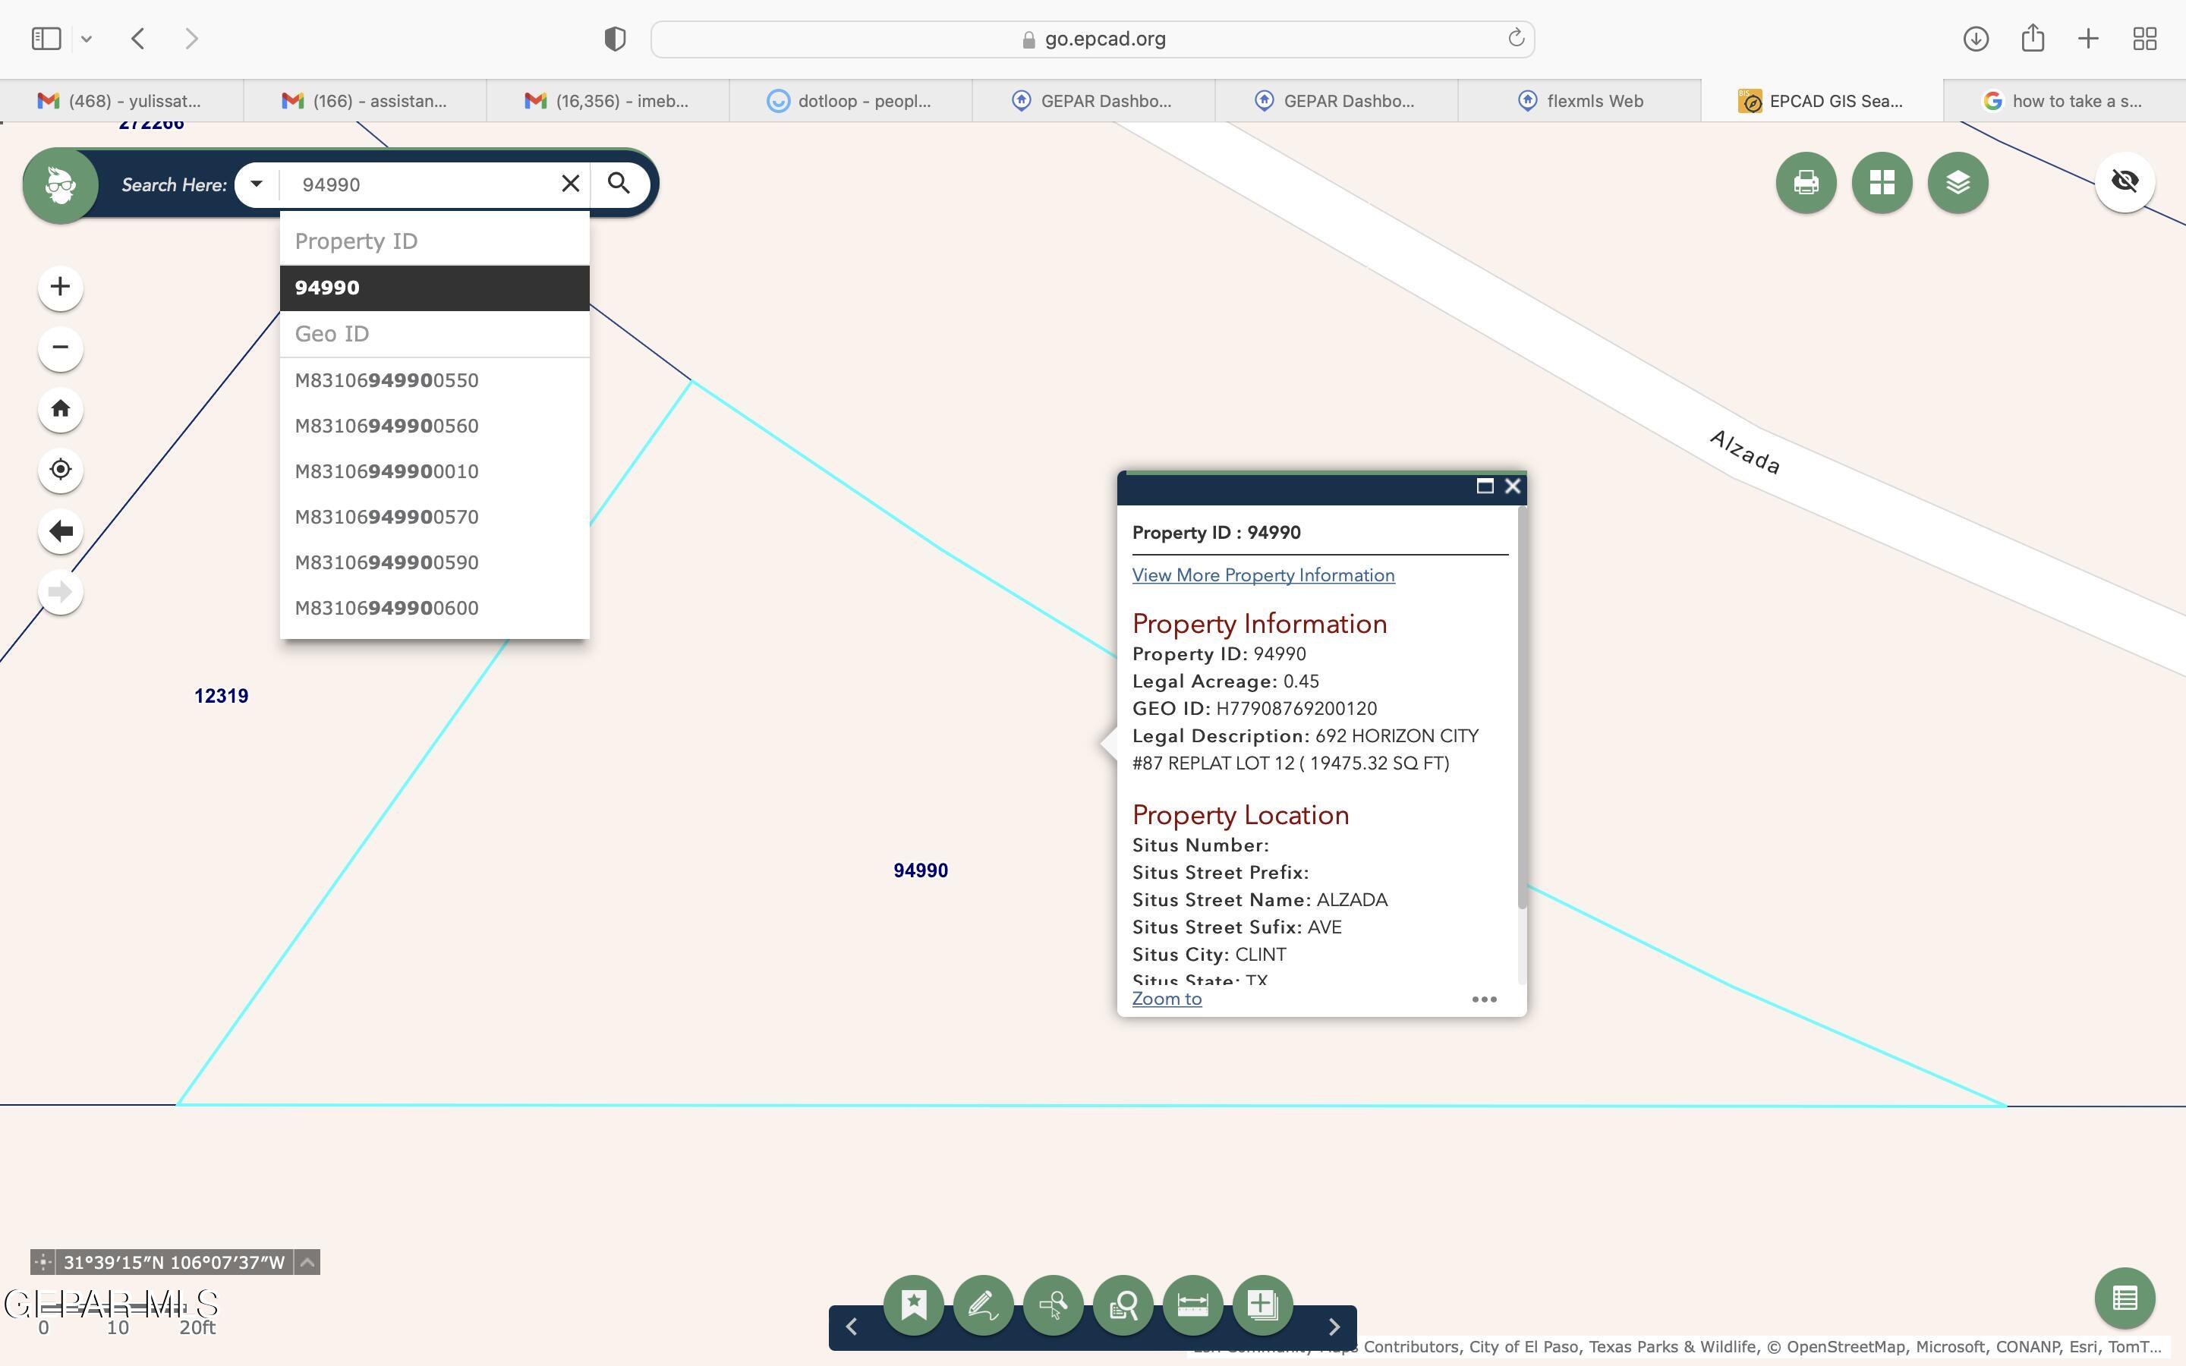Open the Basemap Gallery grid icon
Viewport: 2186px width, 1366px height.
coord(1882,184)
